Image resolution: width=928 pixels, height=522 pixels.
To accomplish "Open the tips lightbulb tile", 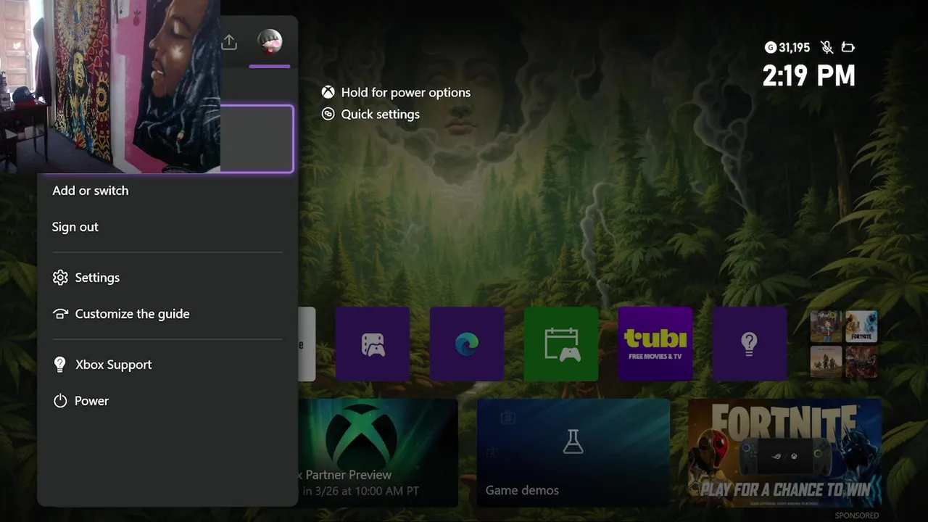I will (x=750, y=344).
